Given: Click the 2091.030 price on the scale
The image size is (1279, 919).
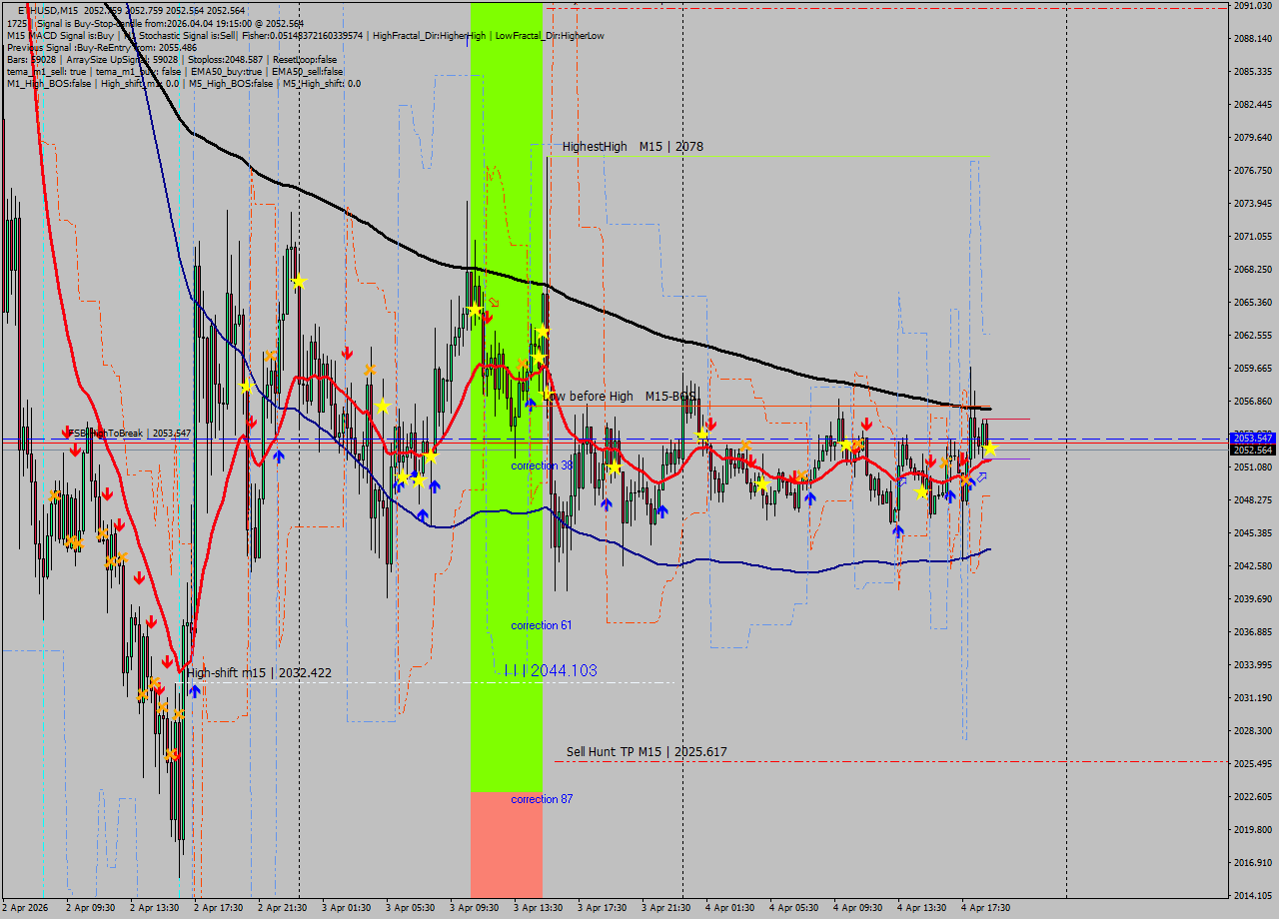Looking at the screenshot, I should 1252,6.
